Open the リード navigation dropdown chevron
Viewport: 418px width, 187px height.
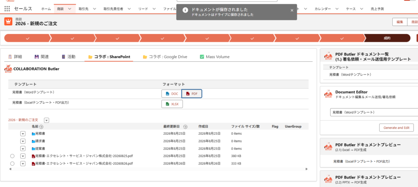[154, 9]
